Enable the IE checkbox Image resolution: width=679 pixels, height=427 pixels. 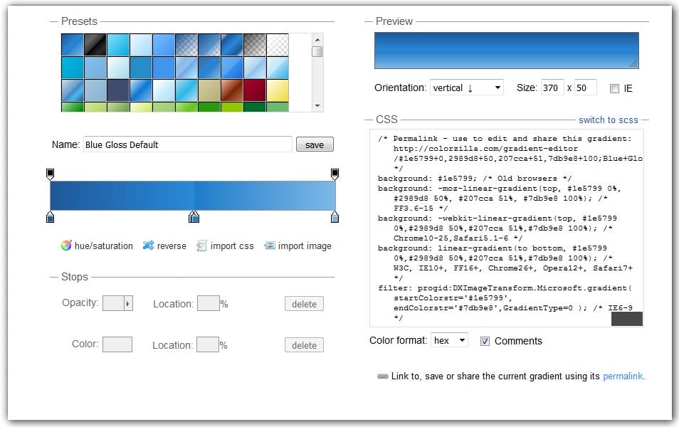(614, 88)
